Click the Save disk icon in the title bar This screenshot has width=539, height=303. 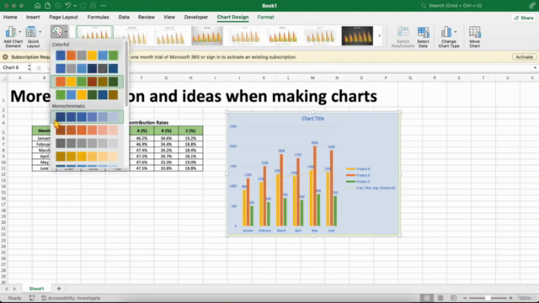93,6
